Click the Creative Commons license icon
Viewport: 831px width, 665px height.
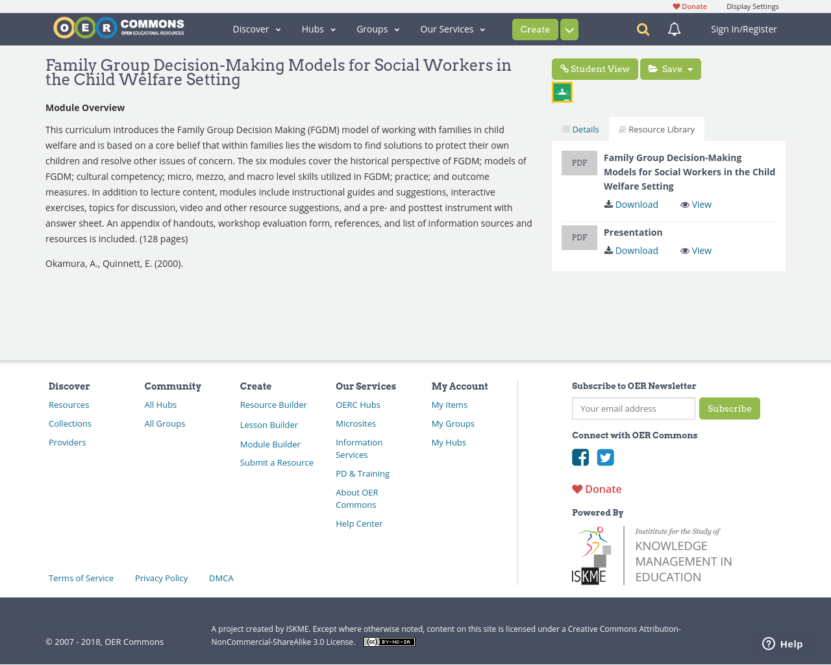(389, 641)
